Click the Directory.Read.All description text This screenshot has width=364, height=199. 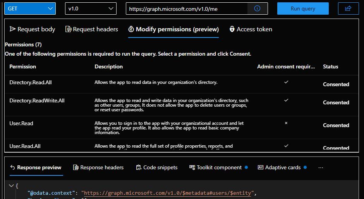(156, 82)
